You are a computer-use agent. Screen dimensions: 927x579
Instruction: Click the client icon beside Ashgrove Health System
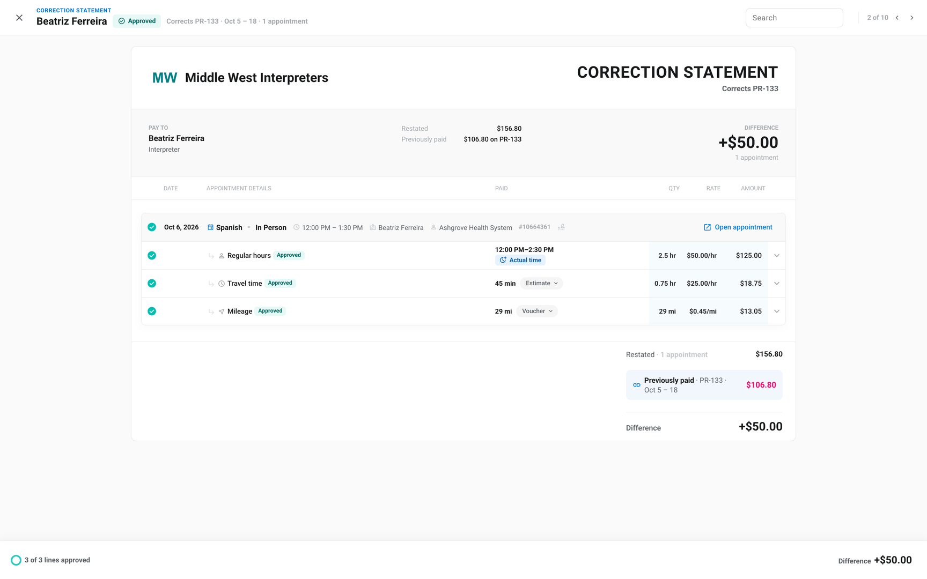(433, 227)
